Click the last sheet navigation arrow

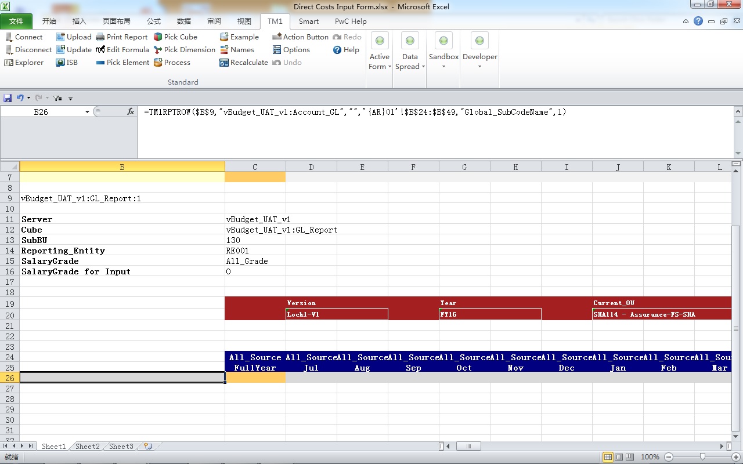click(x=30, y=446)
